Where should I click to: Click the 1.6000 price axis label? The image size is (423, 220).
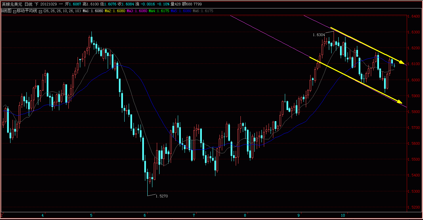414,80
